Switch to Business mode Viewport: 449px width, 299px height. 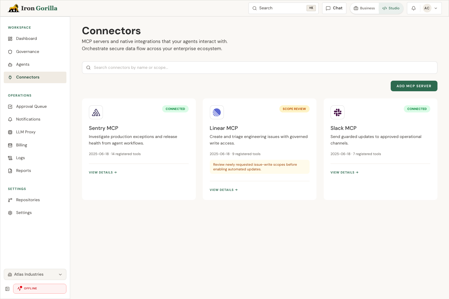point(365,8)
